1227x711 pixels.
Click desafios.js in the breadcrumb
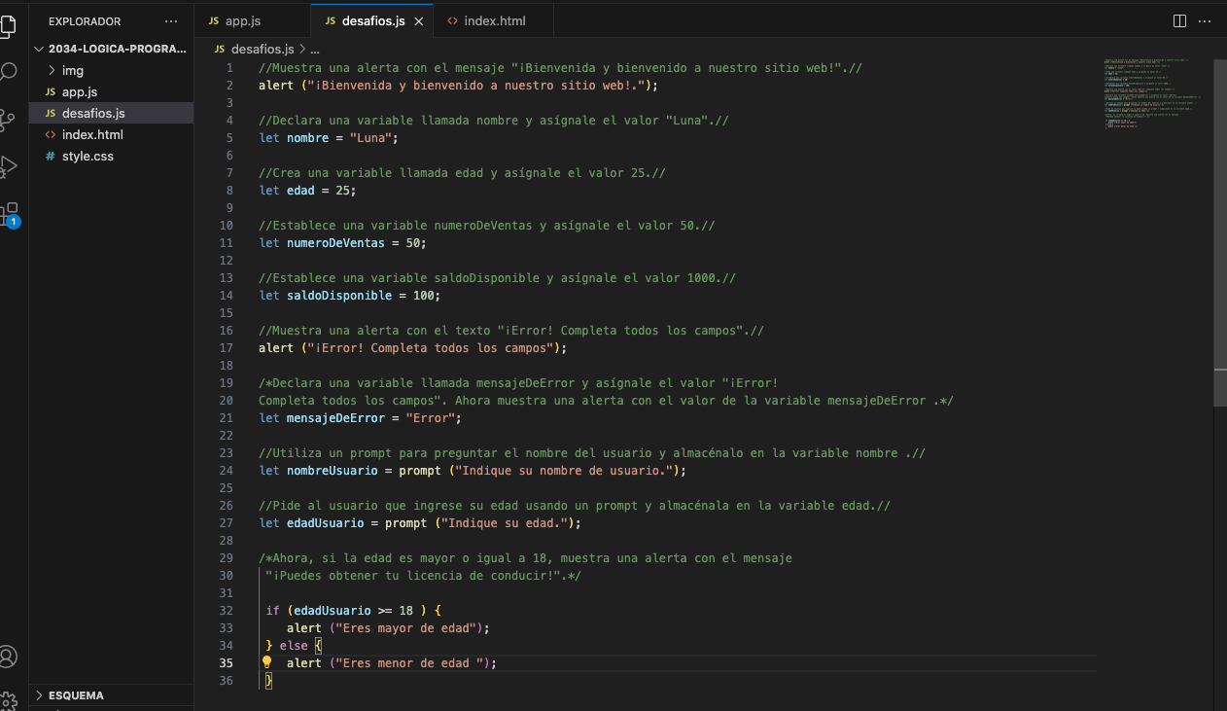click(262, 48)
